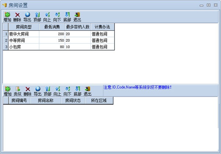Click the 150 minimum charge cell
221x154 pixels.
pos(52,40)
